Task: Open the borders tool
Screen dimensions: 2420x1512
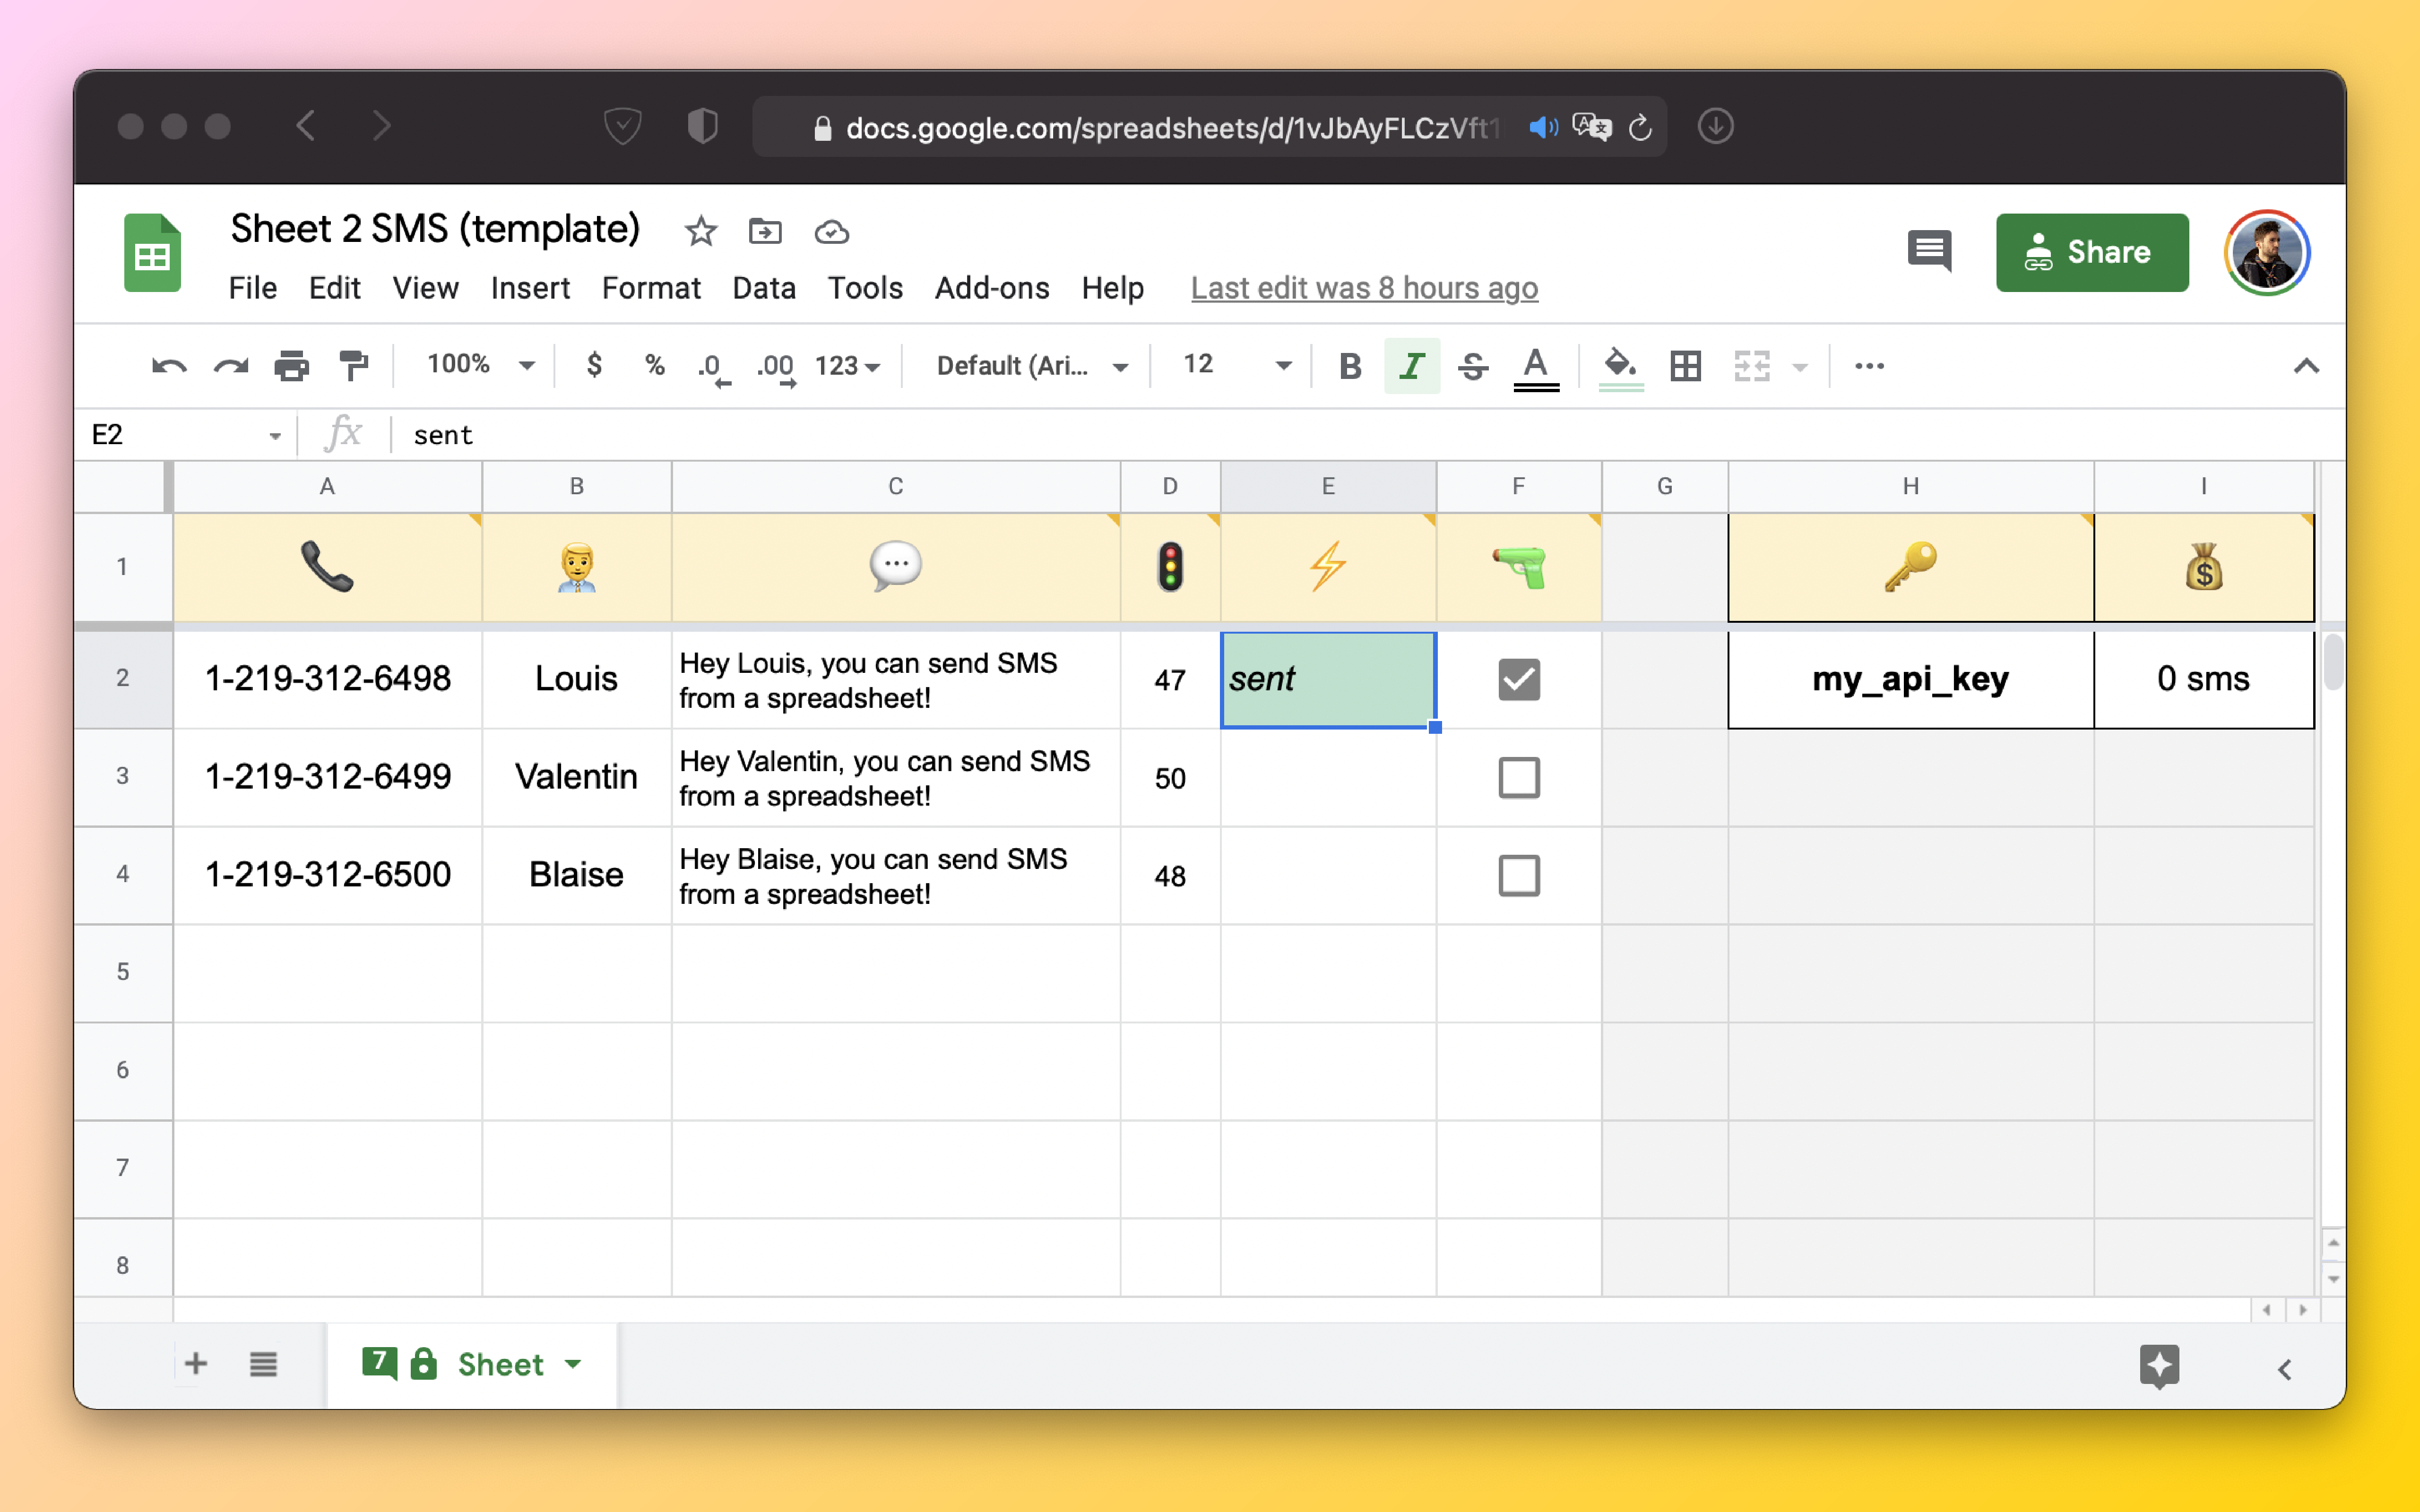Action: 1685,366
